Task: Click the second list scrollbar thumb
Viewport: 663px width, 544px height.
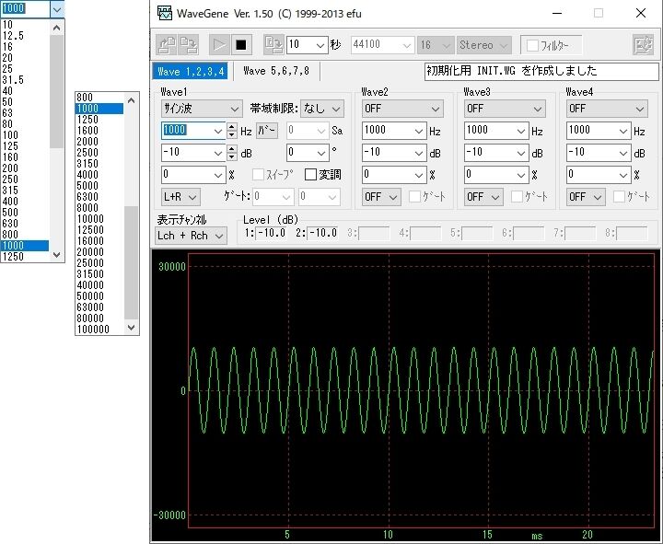Action: coord(131,262)
